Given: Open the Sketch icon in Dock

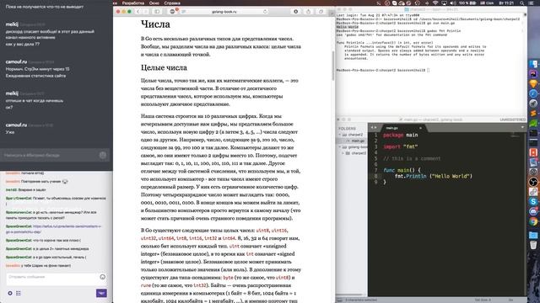Looking at the screenshot, I should click(x=533, y=83).
